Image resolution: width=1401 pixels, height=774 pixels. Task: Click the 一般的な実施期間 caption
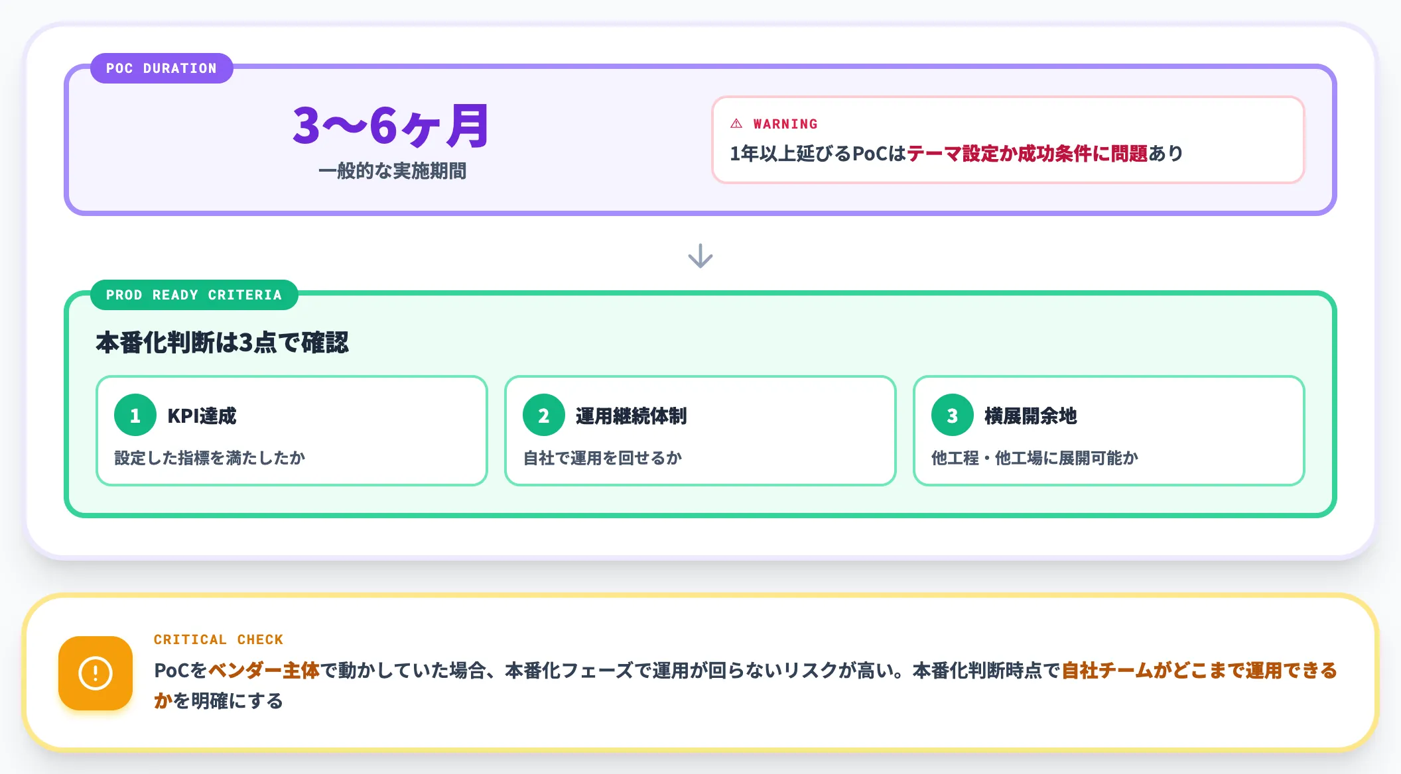393,171
